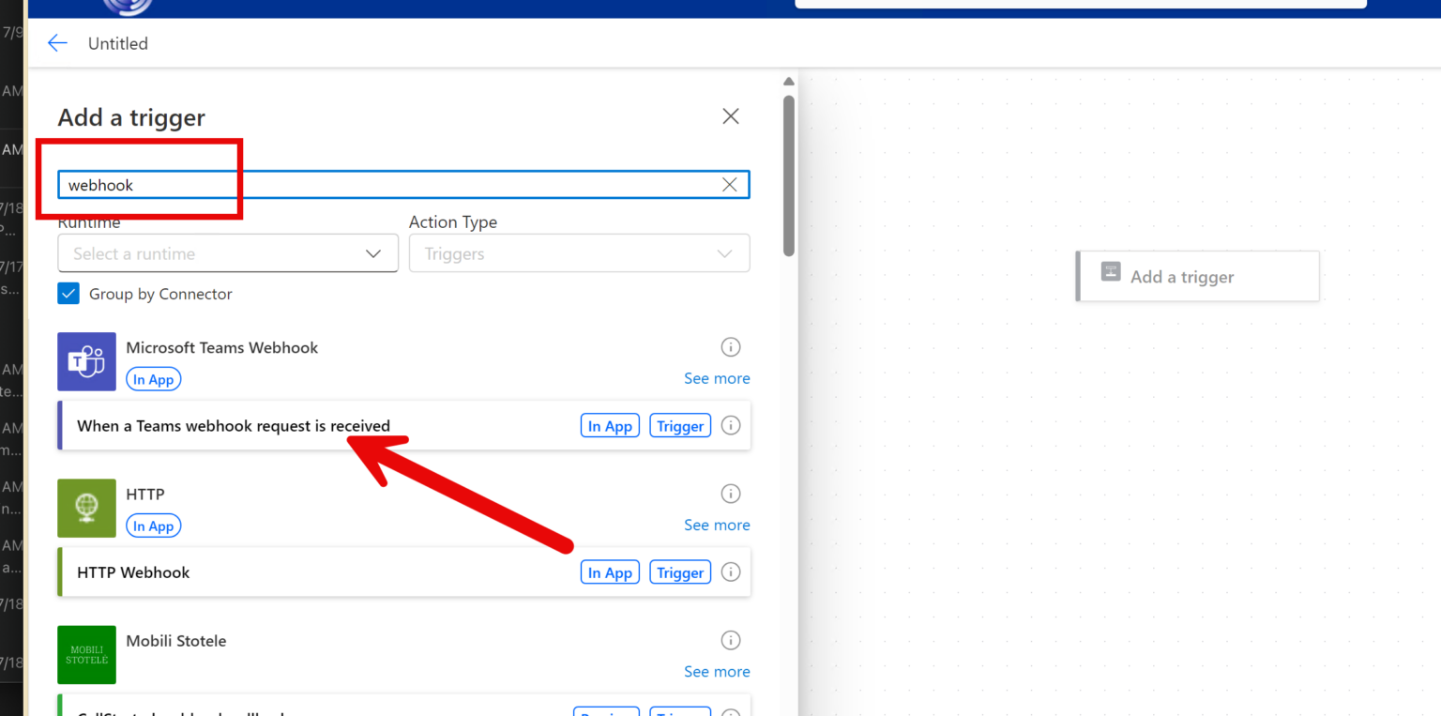View info for HTTP Webhook trigger
The height and width of the screenshot is (716, 1441).
(731, 572)
